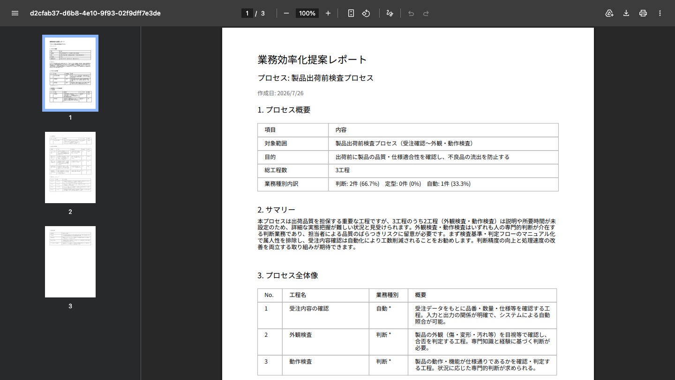This screenshot has height=380, width=675.
Task: Click the table cell 総工程数
Action: pyautogui.click(x=293, y=170)
